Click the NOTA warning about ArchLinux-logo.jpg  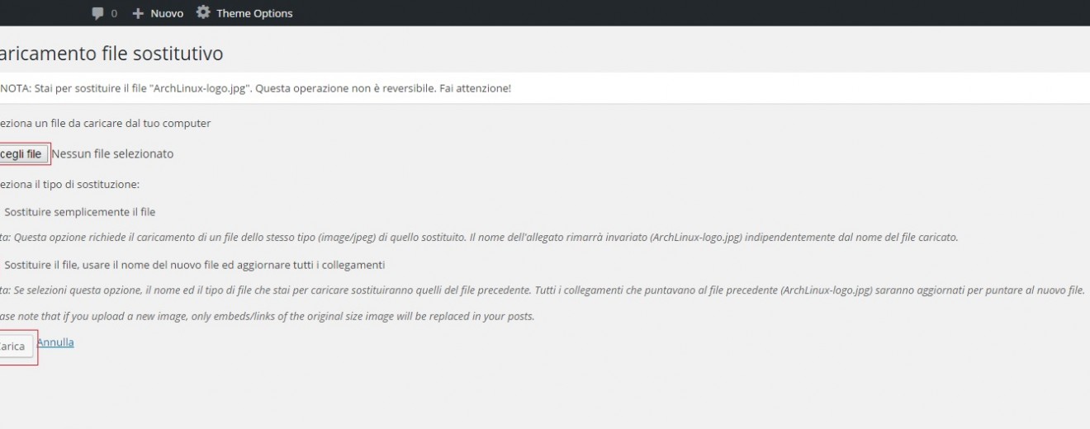click(x=255, y=88)
